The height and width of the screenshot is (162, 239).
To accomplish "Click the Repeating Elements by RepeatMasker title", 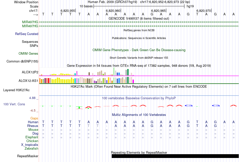I will point(139,152).
